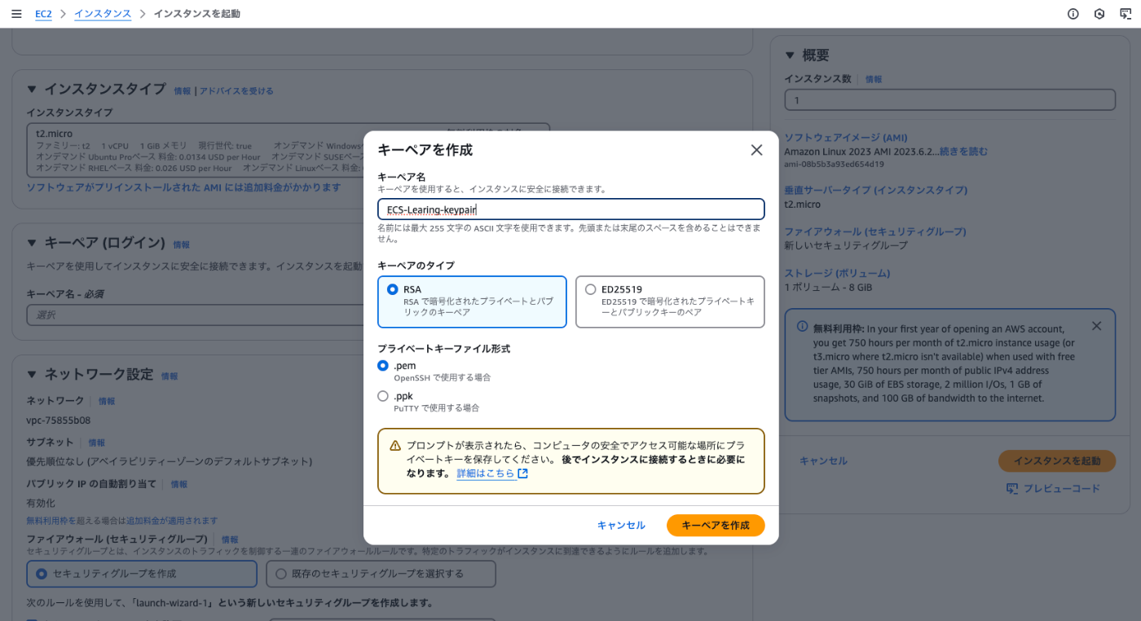Screen dimensions: 1141x621
Task: Click キーペアを作成 orange button
Action: pos(716,526)
